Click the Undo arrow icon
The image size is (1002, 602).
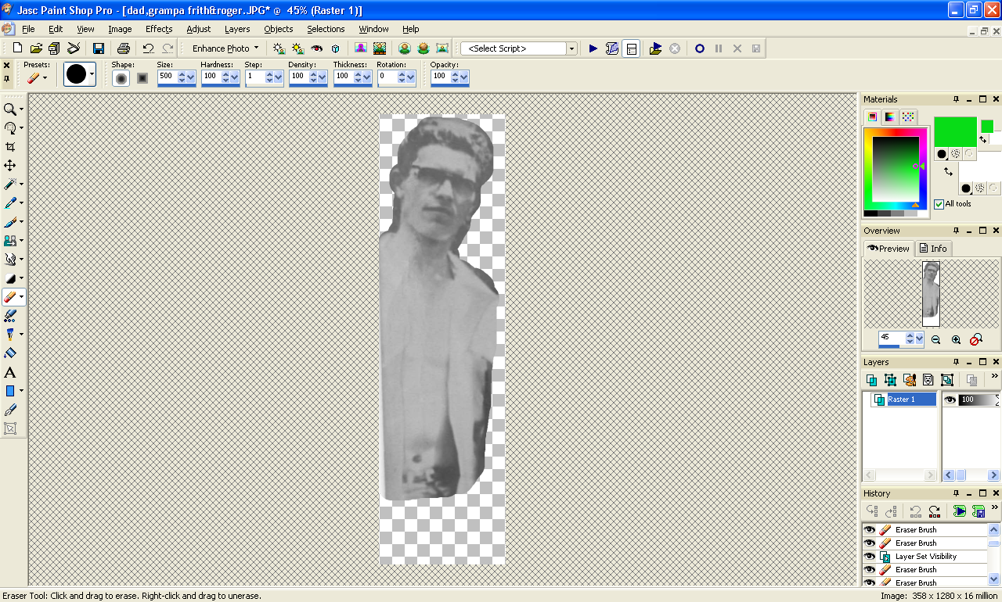148,48
